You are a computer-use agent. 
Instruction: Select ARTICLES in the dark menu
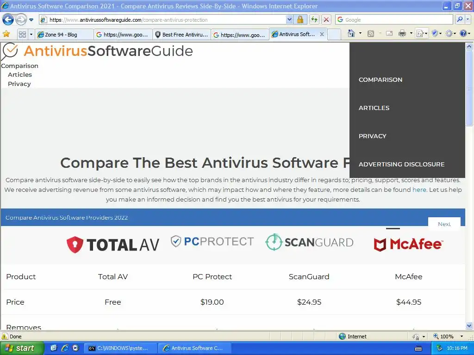(374, 108)
